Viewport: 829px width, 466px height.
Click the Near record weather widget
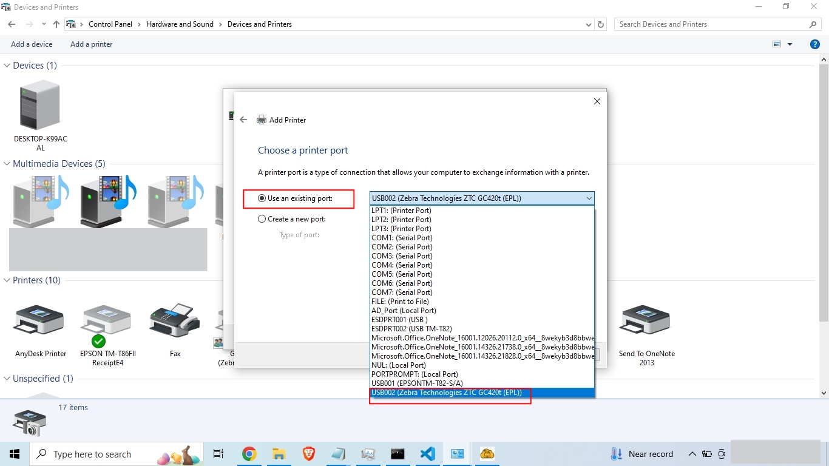pos(641,454)
